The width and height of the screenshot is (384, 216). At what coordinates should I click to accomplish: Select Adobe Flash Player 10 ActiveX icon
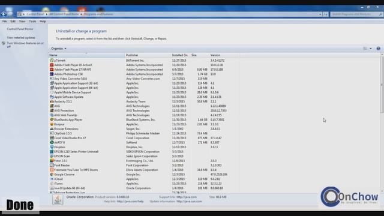point(52,65)
